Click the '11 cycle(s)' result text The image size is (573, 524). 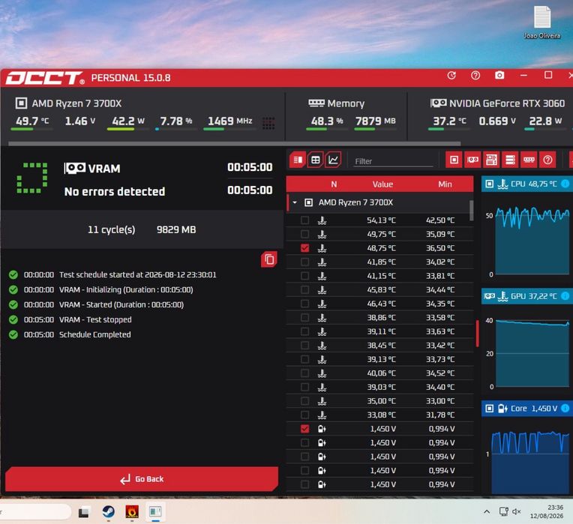coord(112,229)
